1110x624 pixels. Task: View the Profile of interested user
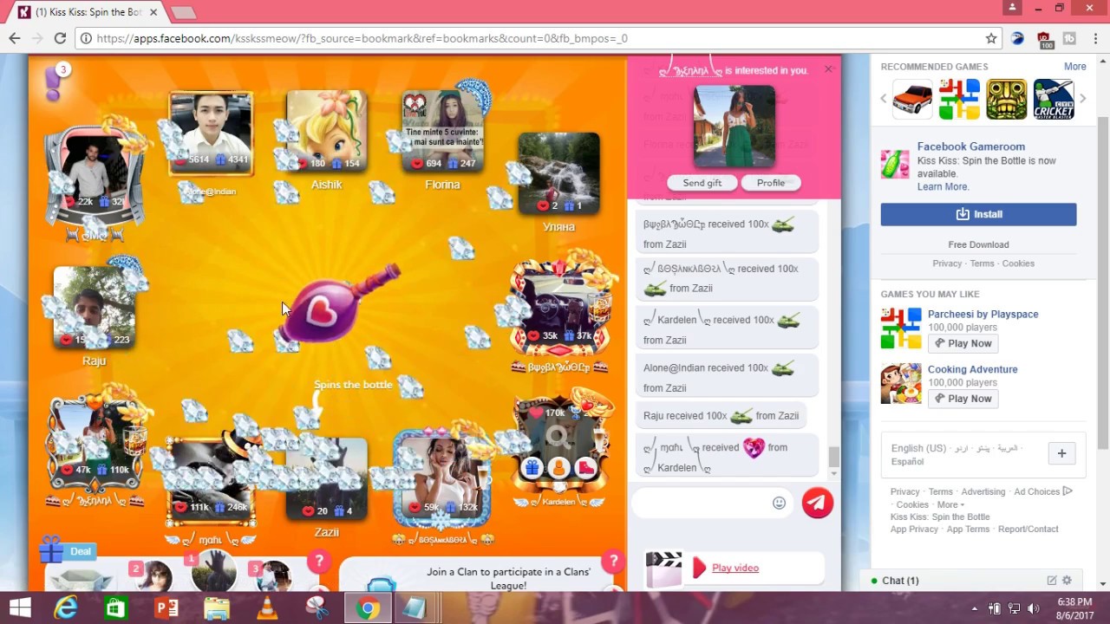[x=771, y=183]
